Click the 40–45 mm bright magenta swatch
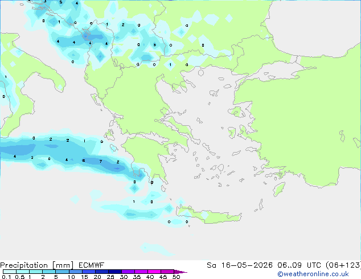The width and height of the screenshot is (361, 279). (x=154, y=272)
